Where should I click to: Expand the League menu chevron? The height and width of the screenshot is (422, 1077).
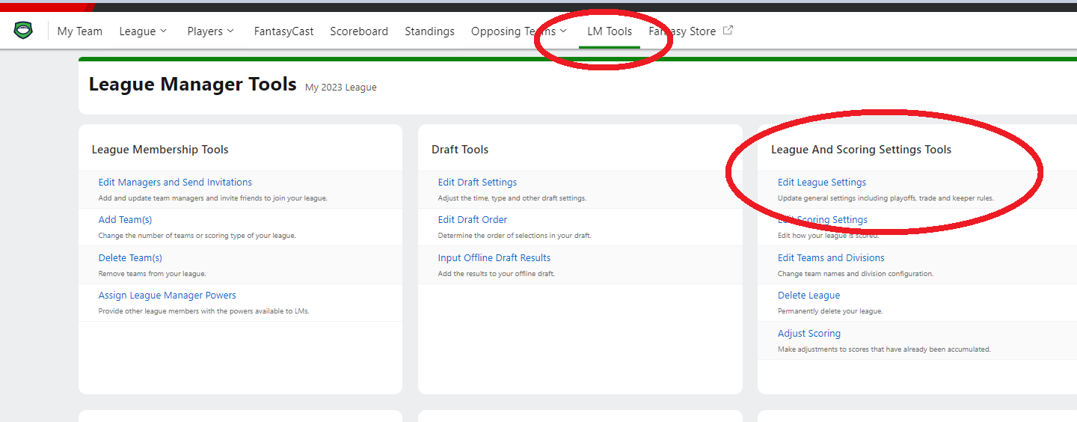164,31
